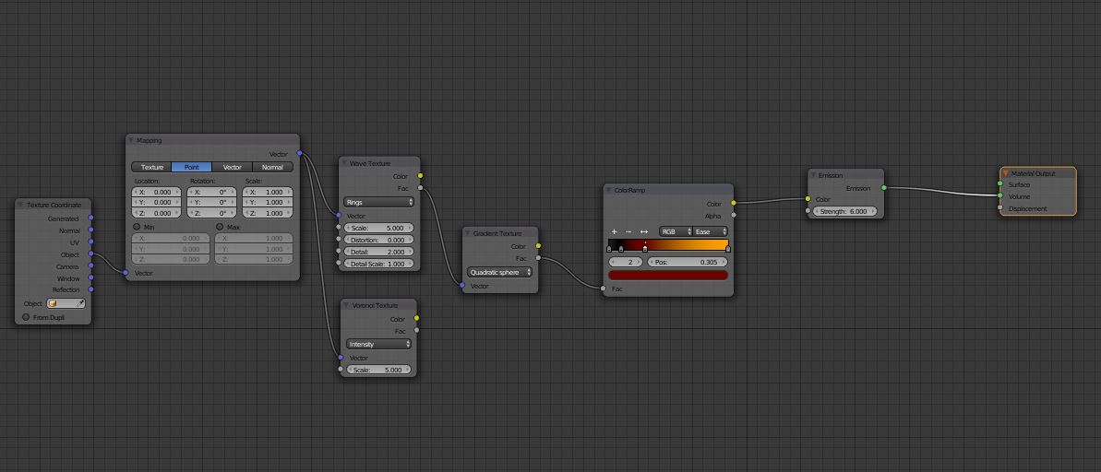Click the Mapping node's Vector output socket
Image resolution: width=1101 pixels, height=472 pixels.
point(300,153)
